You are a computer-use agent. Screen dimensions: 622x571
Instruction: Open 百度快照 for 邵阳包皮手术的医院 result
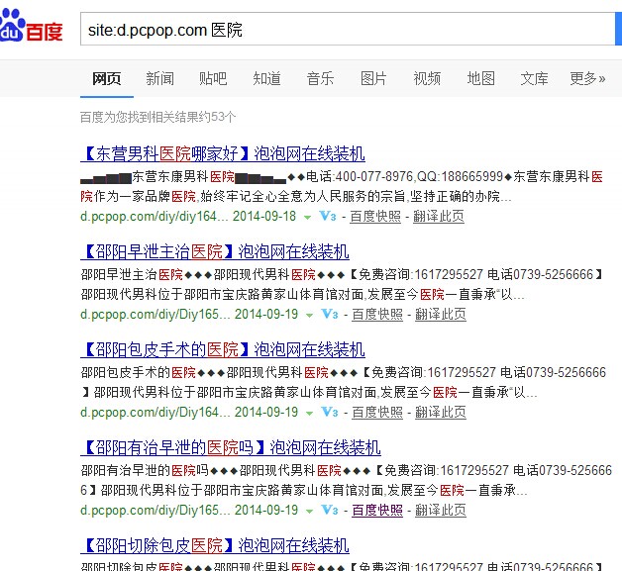[x=377, y=412]
